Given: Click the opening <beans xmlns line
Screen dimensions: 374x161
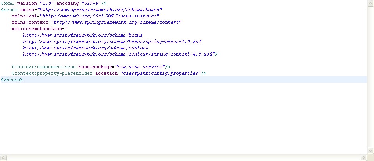Looking at the screenshot, I should pos(81,10).
